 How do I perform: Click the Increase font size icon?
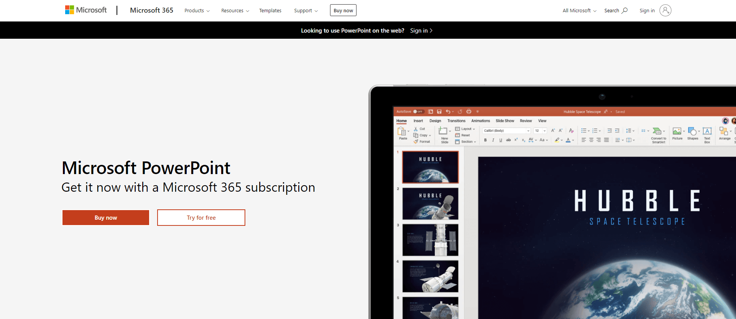click(553, 130)
